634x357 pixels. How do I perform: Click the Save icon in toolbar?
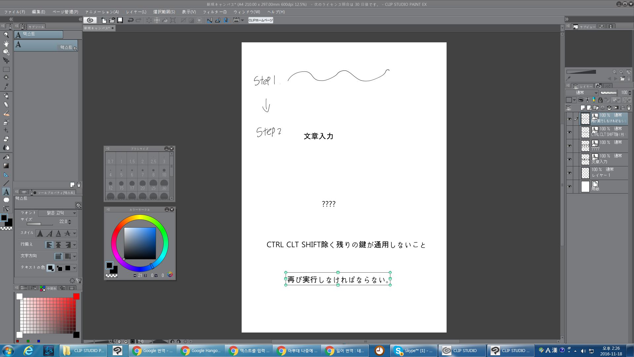coord(120,20)
